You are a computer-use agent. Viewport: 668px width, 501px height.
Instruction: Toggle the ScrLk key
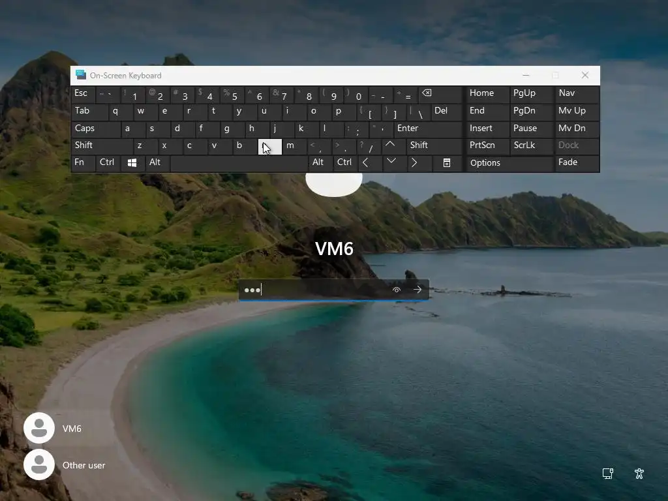point(532,146)
